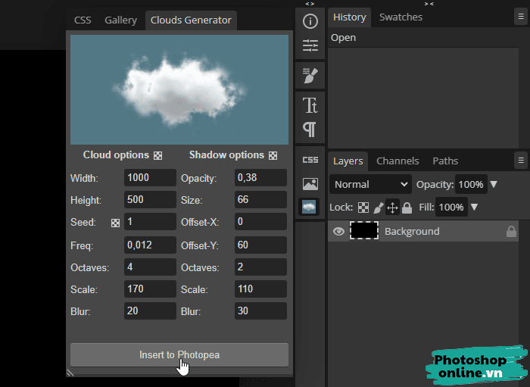This screenshot has width=530, height=387.
Task: Open the Normal blend mode dropdown
Action: (370, 184)
